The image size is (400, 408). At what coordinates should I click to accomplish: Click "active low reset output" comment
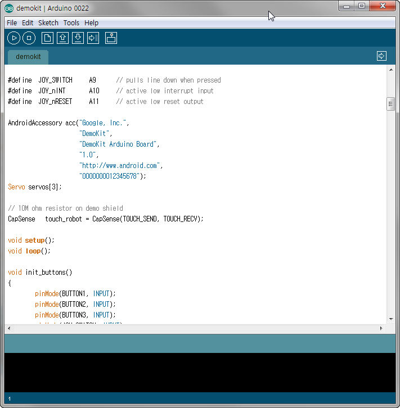click(x=160, y=102)
